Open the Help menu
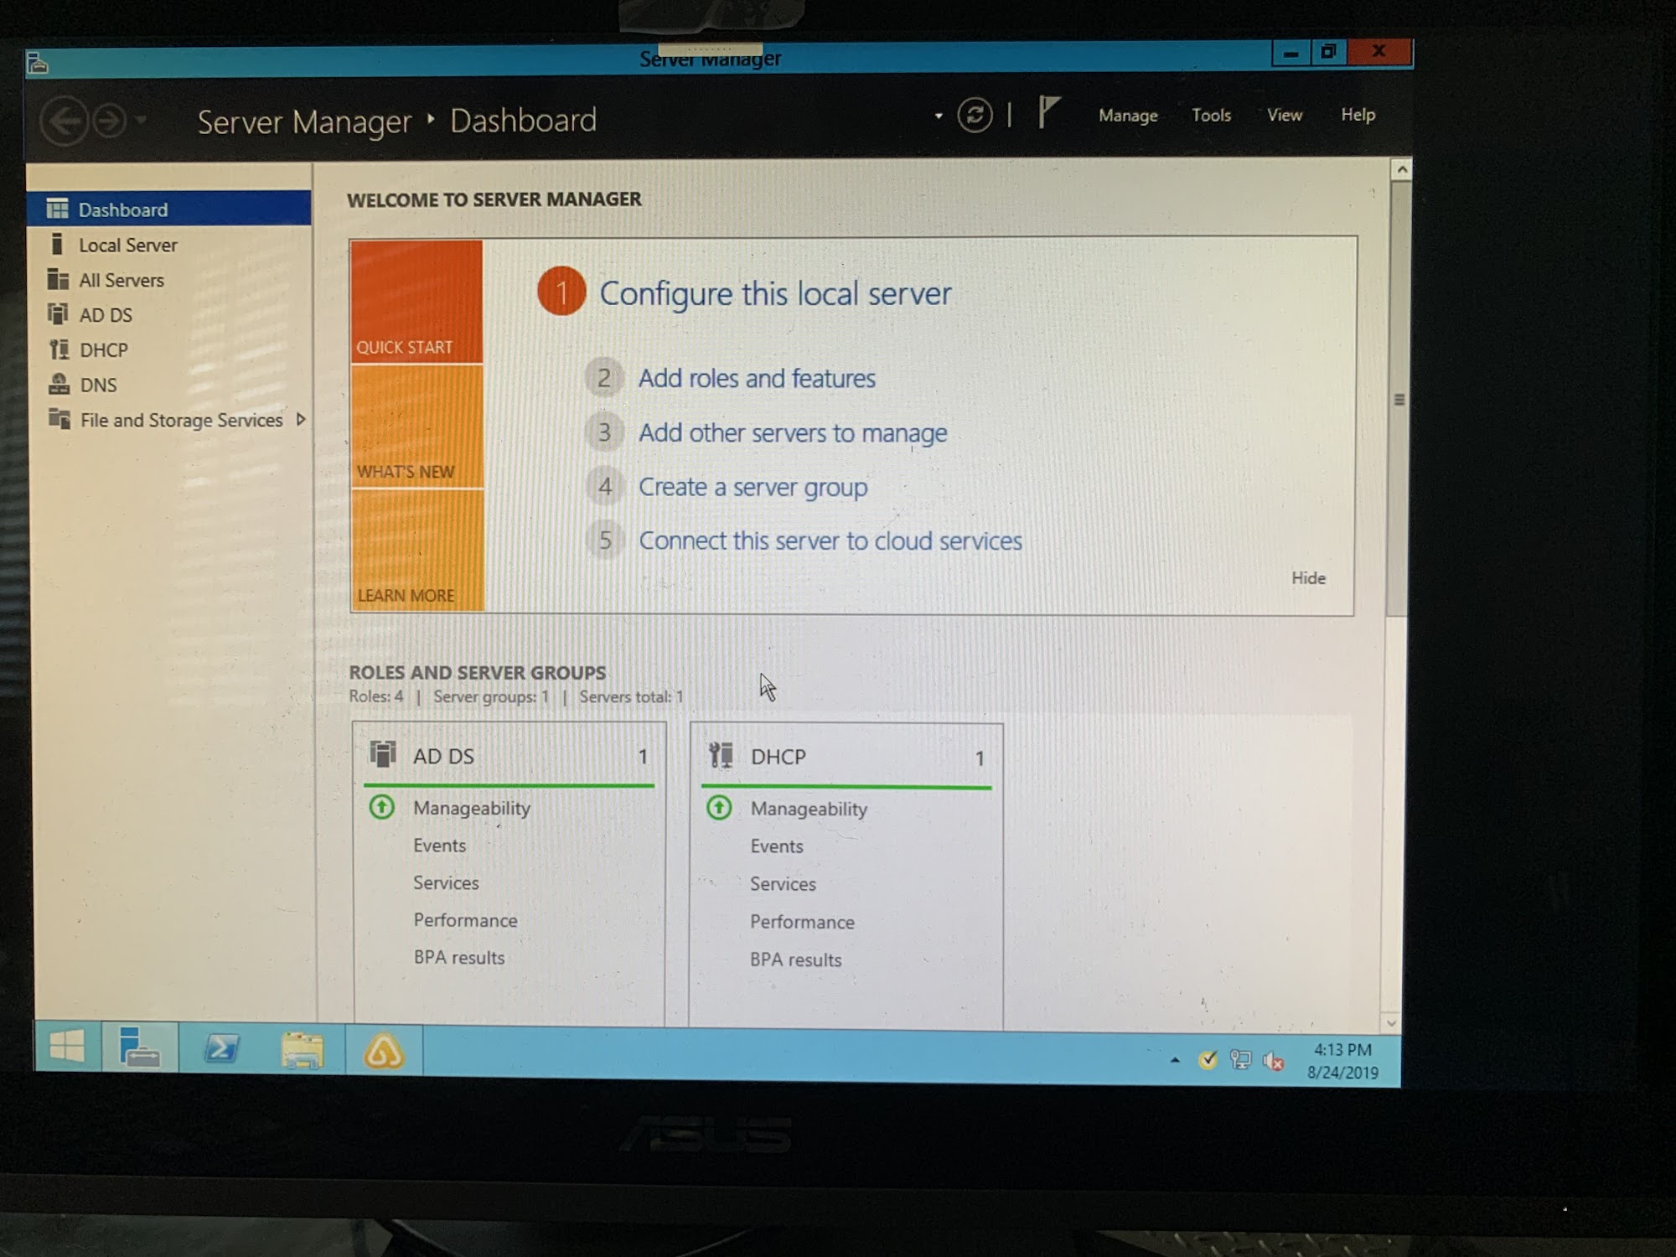 tap(1358, 114)
